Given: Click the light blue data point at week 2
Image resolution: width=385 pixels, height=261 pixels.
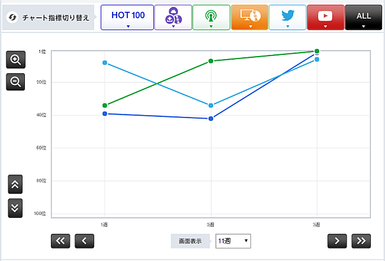Looking at the screenshot, I should click(x=211, y=105).
